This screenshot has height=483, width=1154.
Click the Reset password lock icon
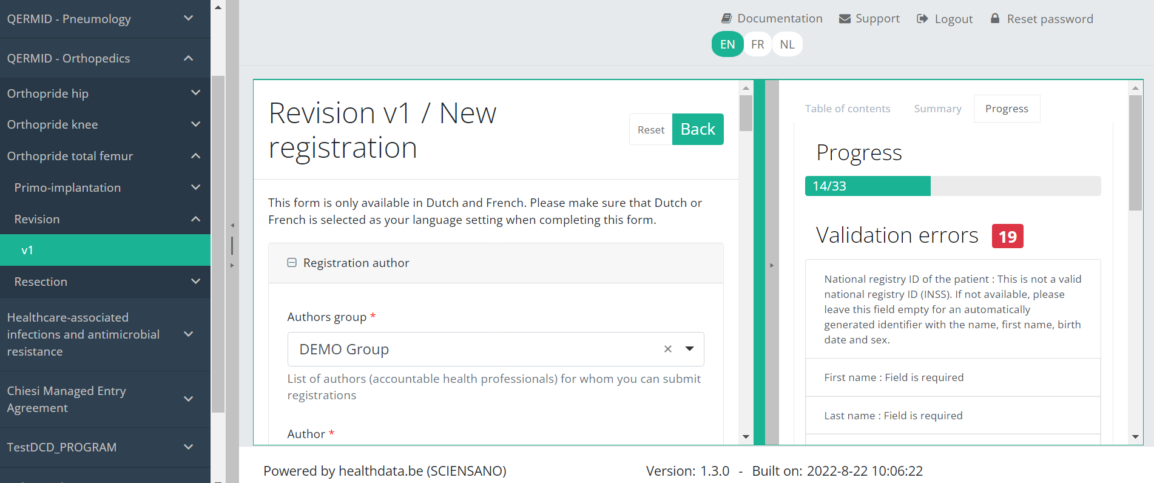995,19
